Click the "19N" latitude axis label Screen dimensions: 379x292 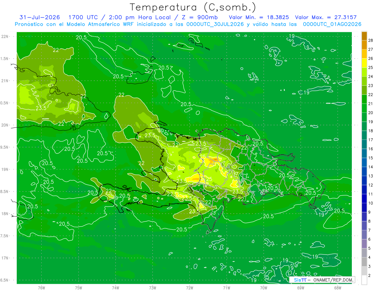[5, 169]
